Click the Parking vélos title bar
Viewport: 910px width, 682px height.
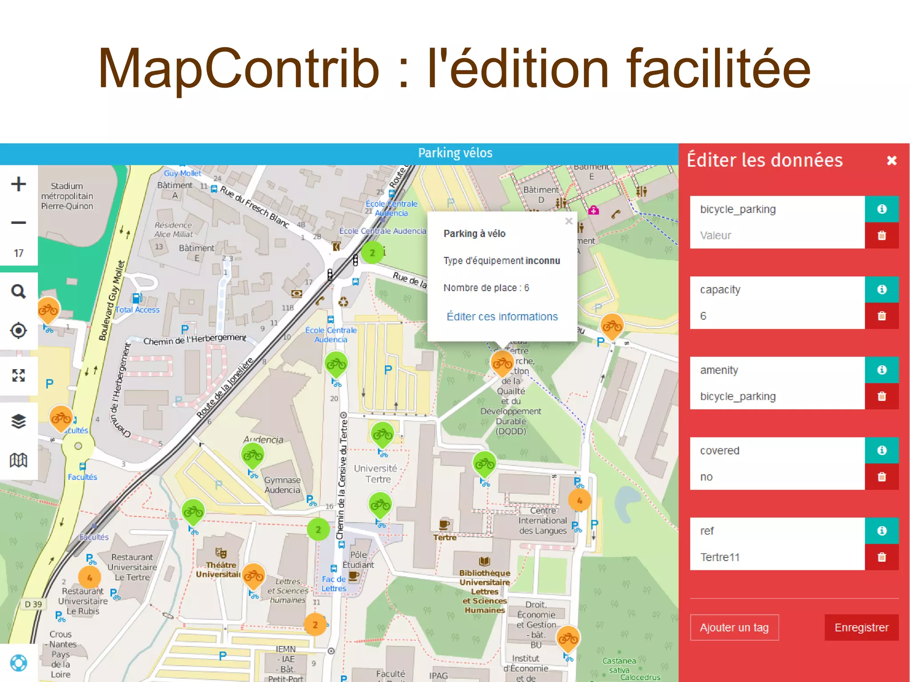coord(455,153)
